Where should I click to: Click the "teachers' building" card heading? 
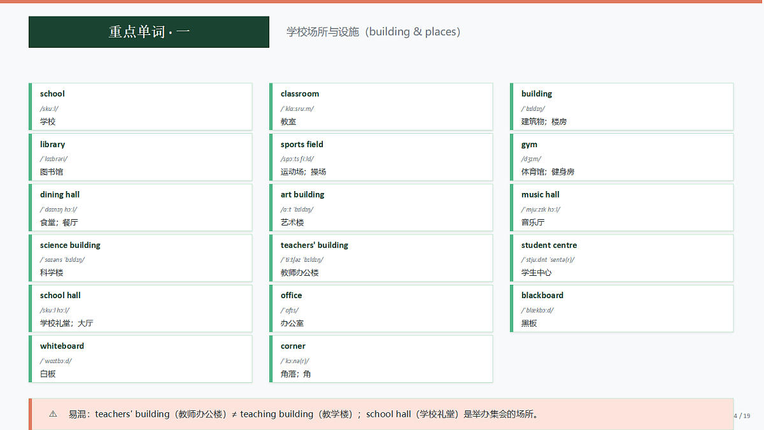tap(315, 245)
